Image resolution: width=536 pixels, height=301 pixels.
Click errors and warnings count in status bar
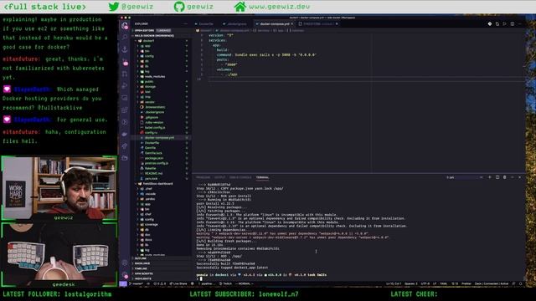[160, 283]
